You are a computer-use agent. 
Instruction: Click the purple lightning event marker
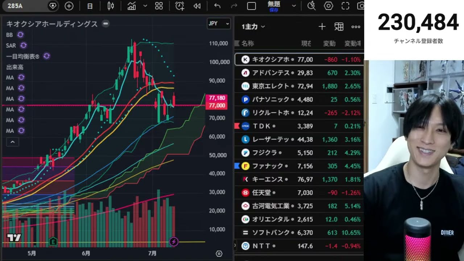point(174,241)
